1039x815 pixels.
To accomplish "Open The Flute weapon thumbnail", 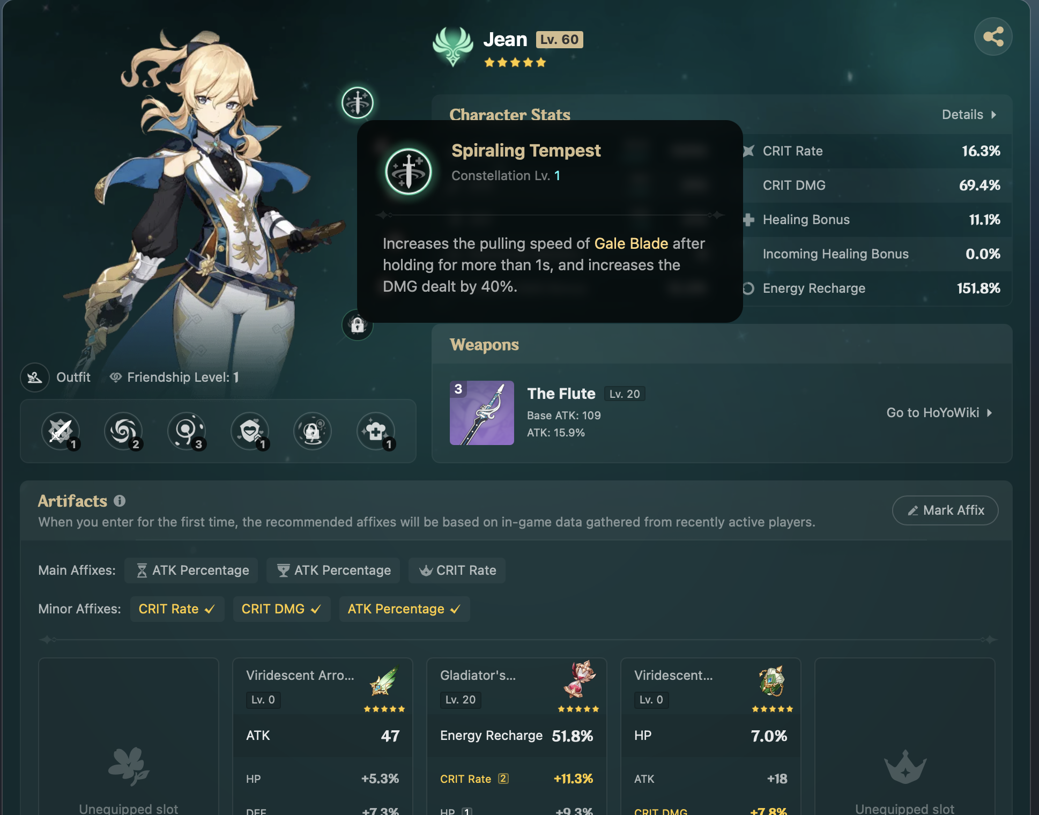I will [482, 413].
